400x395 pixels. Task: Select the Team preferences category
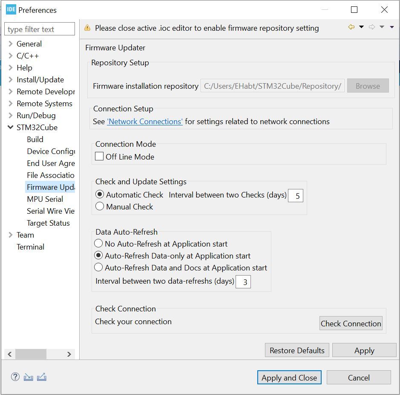pos(25,235)
